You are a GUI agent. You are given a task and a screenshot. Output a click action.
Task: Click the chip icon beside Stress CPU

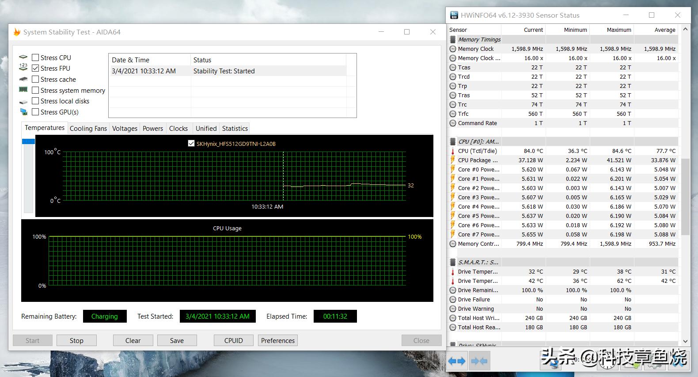(23, 57)
